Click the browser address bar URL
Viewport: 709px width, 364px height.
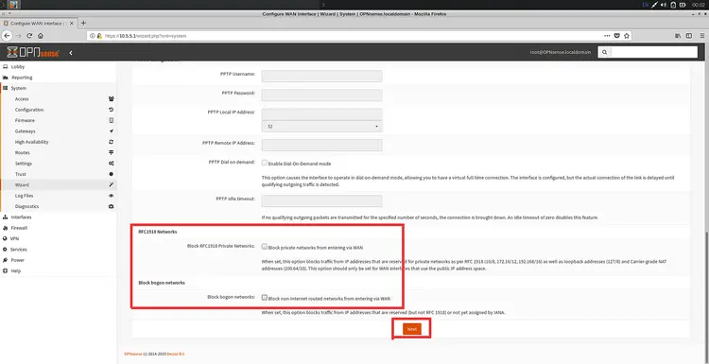[146, 36]
